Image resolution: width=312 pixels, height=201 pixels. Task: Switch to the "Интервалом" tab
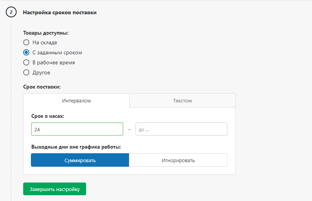click(76, 101)
